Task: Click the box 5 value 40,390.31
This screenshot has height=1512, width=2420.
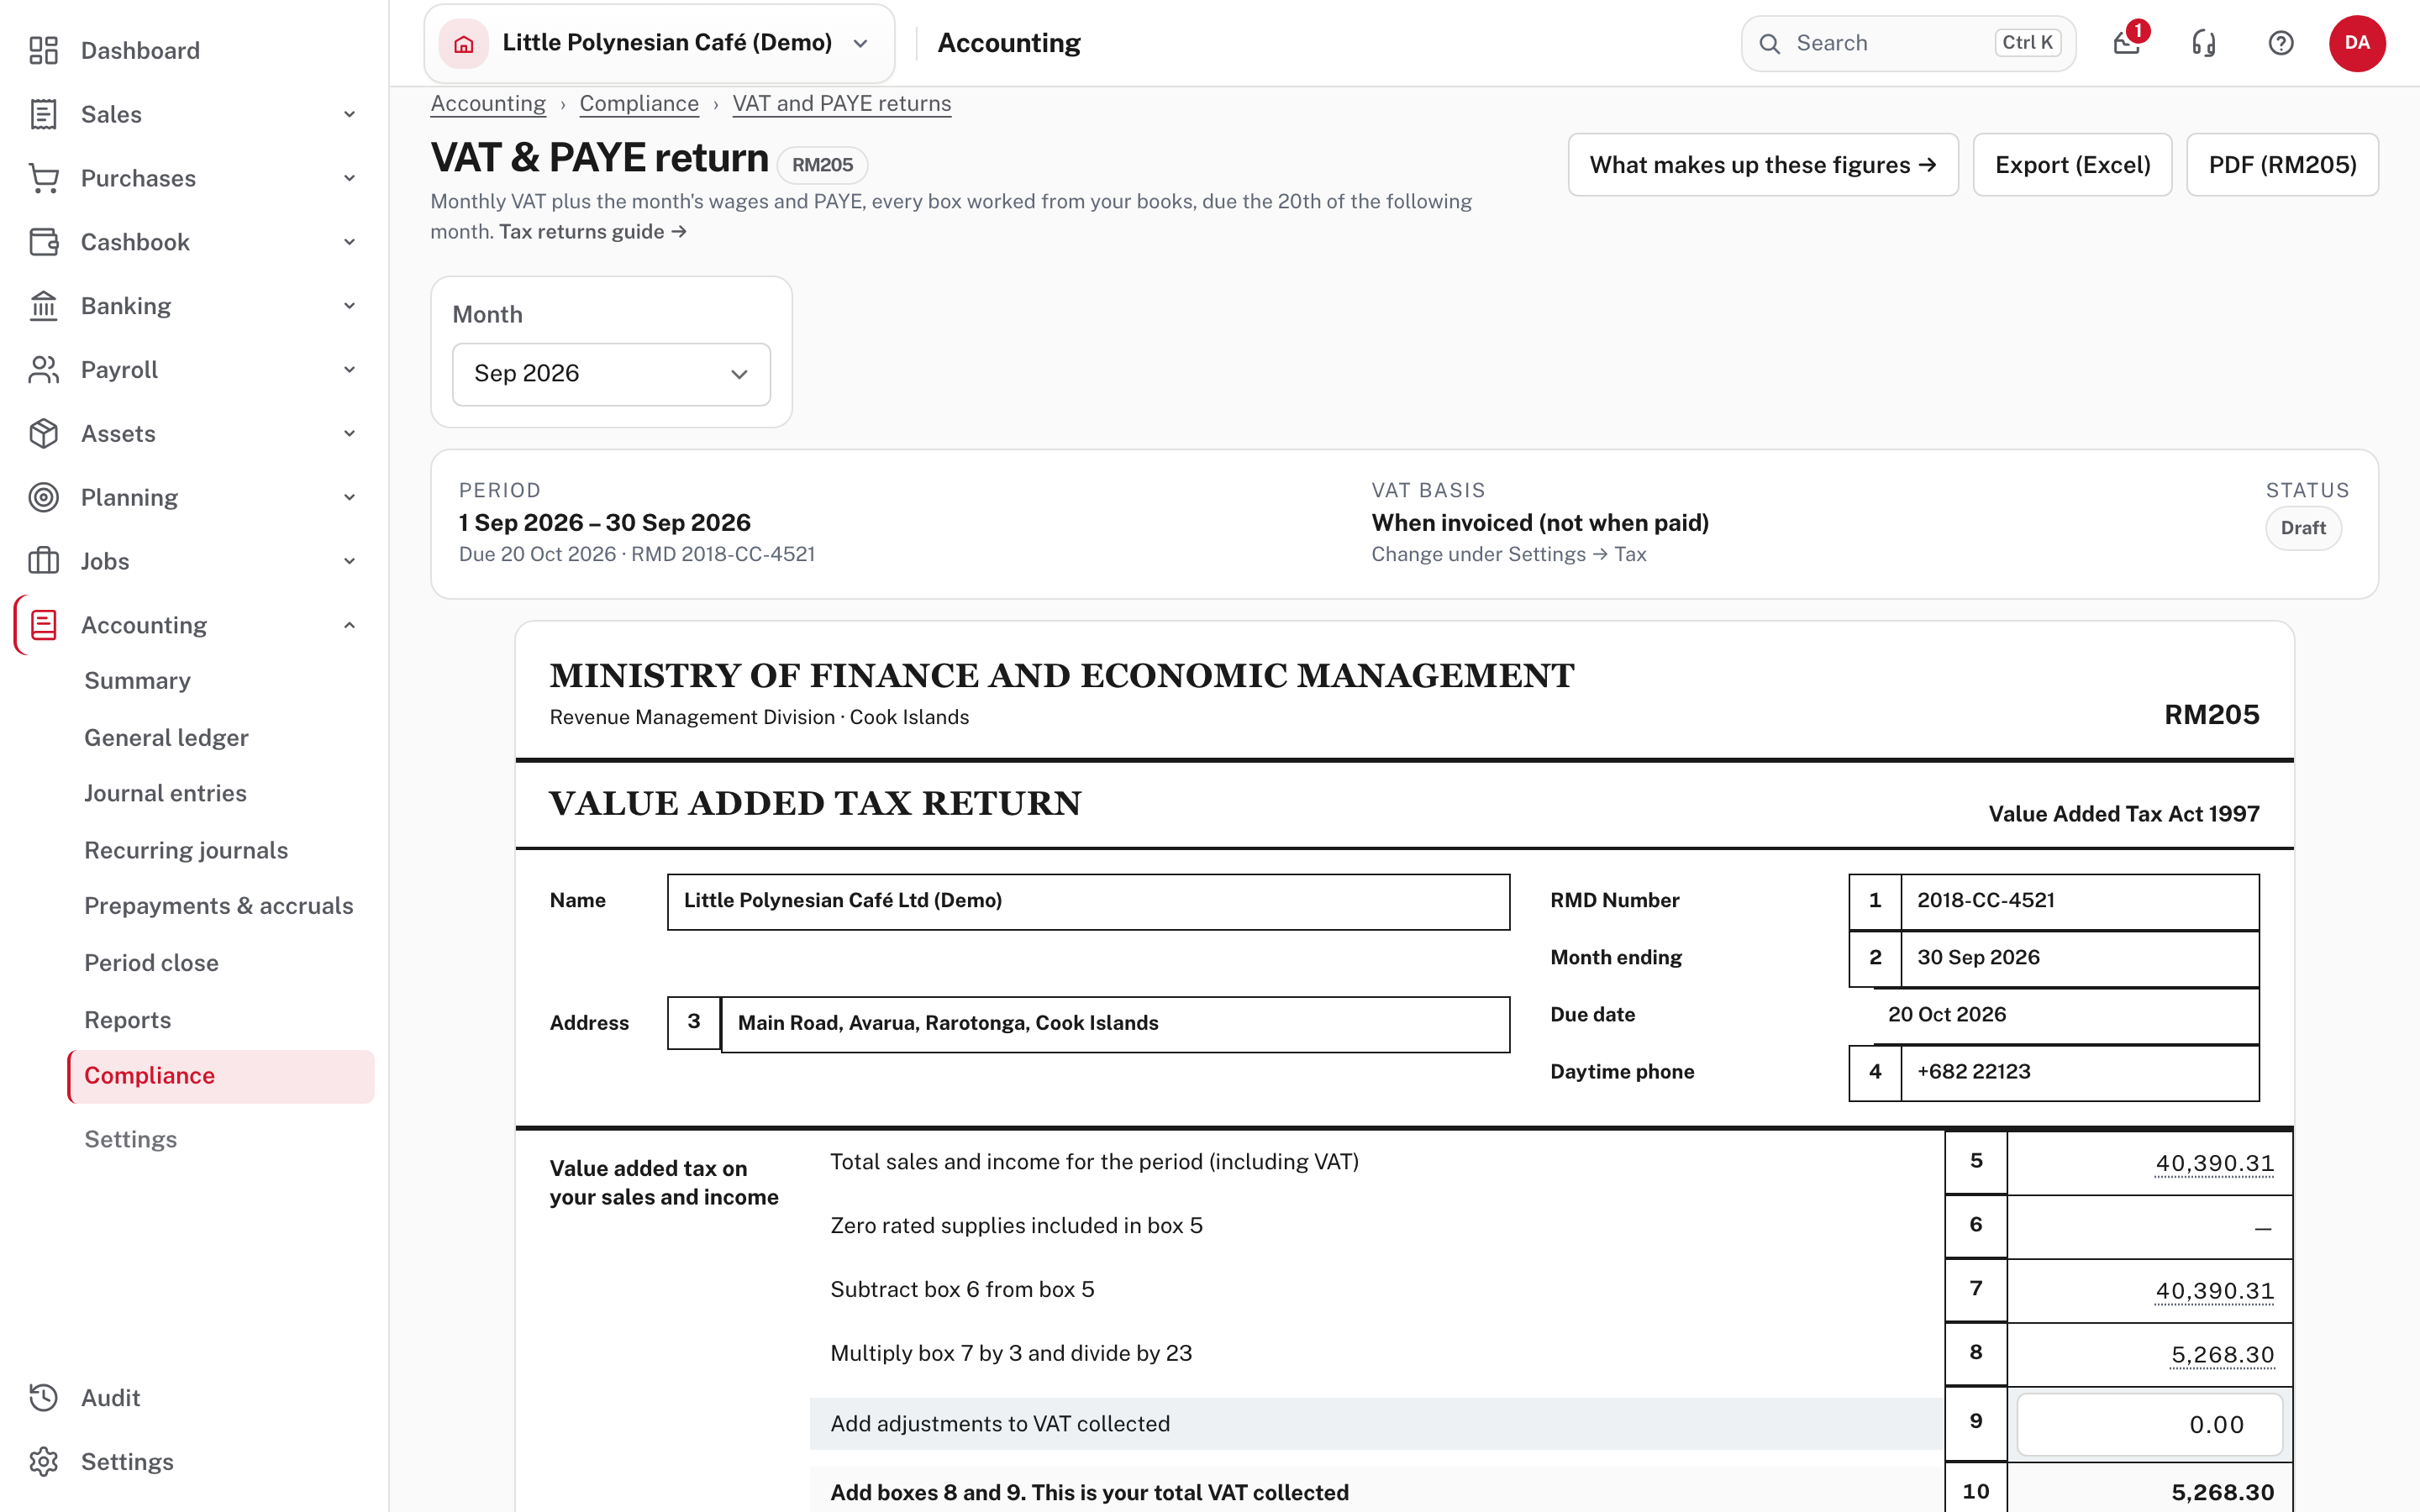Action: point(2214,1163)
